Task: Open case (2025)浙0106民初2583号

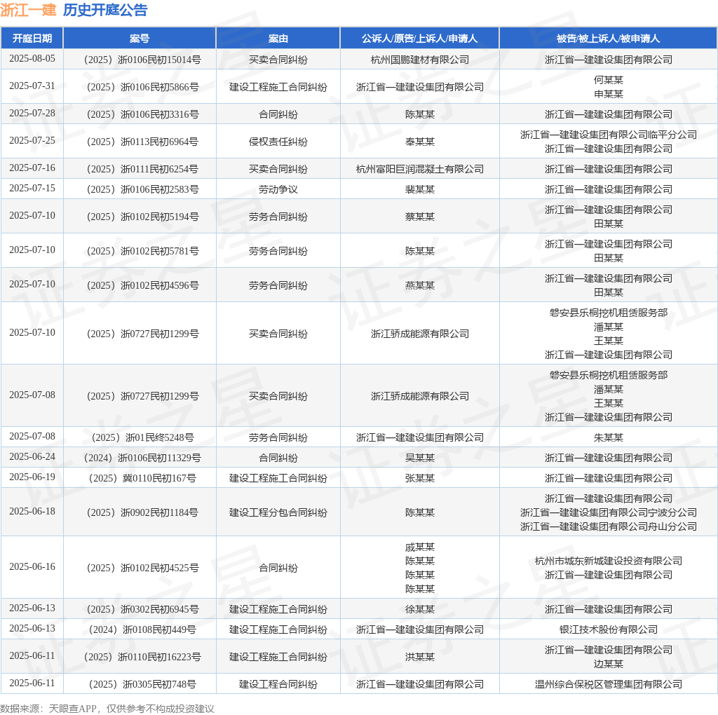Action: point(142,189)
